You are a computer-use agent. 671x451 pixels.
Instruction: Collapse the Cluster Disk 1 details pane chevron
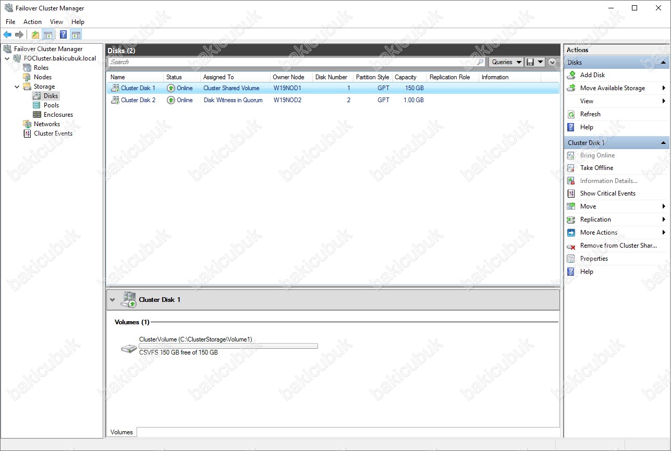click(x=112, y=300)
